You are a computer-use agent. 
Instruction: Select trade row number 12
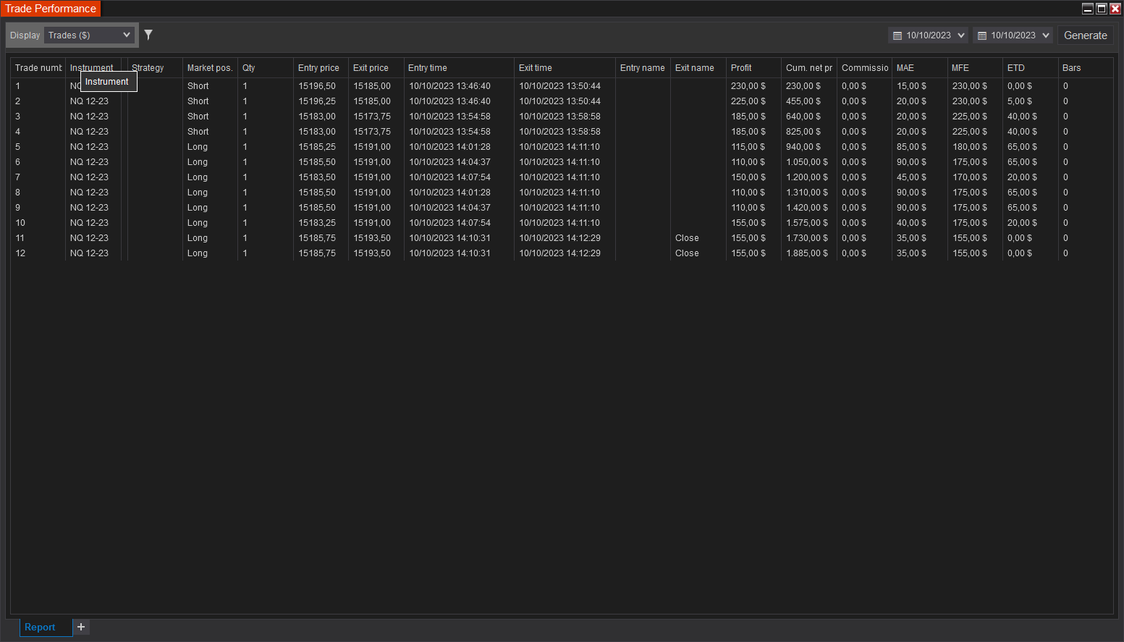(x=562, y=253)
